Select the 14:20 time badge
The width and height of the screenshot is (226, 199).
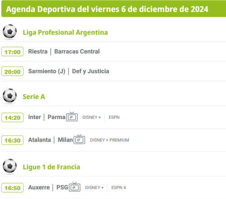click(12, 117)
